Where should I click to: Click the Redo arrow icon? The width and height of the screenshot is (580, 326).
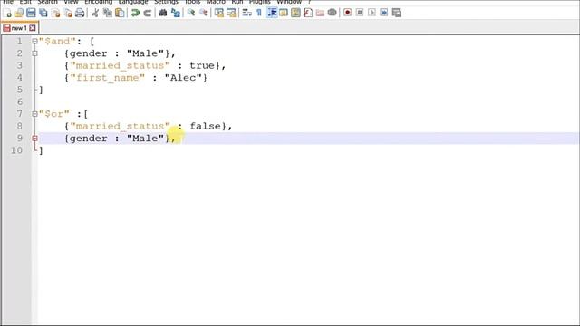tap(147, 13)
